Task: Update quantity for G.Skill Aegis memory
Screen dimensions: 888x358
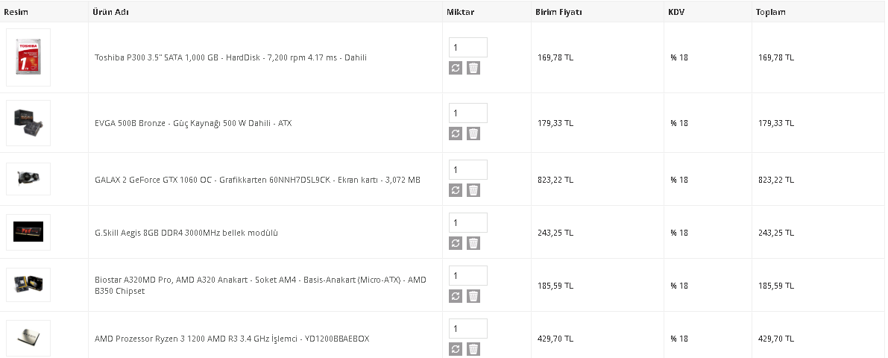Action: coord(456,244)
